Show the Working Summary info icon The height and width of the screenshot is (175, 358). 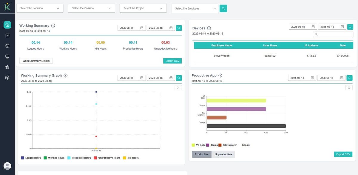(x=53, y=26)
